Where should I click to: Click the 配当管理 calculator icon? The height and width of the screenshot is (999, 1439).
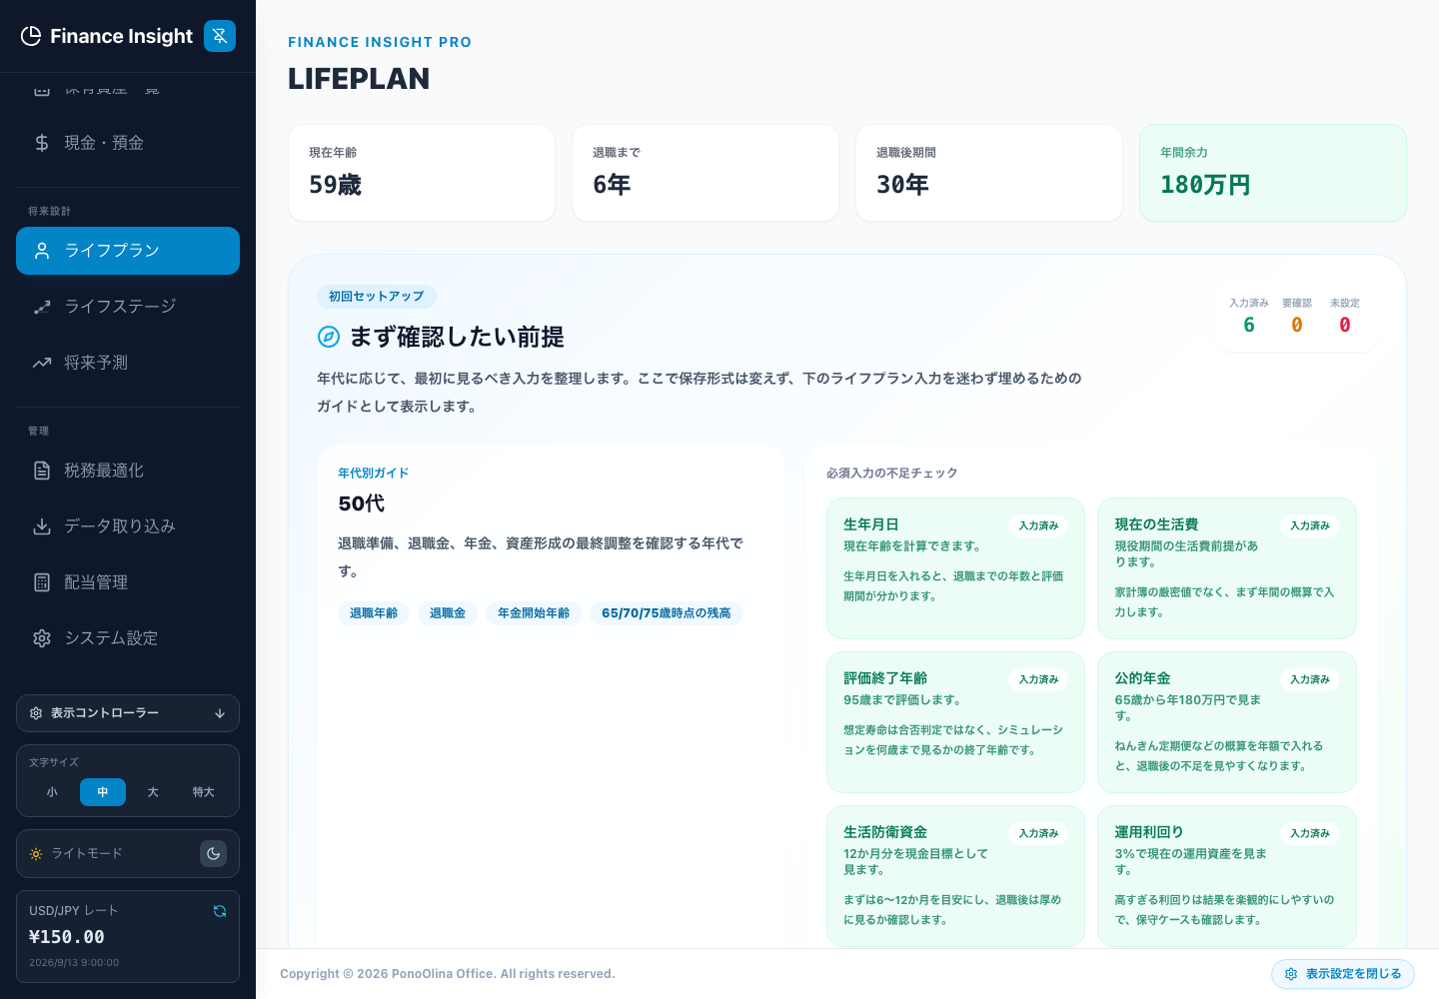(42, 582)
